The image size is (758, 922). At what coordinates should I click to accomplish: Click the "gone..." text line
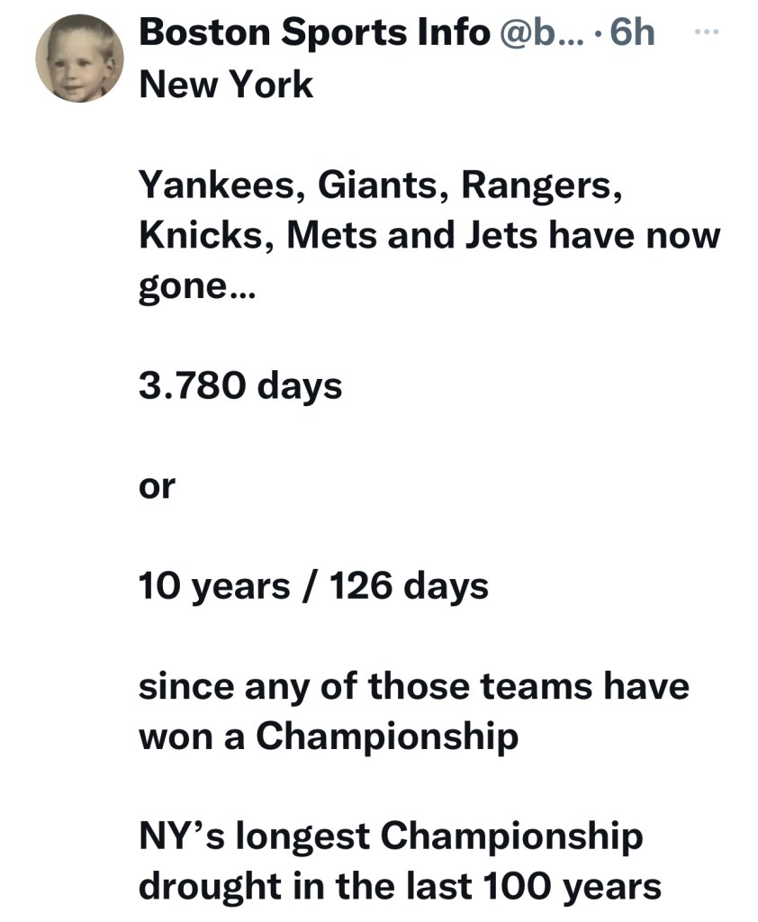tap(196, 288)
